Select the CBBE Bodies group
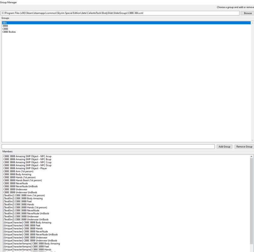The image size is (254, 252). point(126,32)
